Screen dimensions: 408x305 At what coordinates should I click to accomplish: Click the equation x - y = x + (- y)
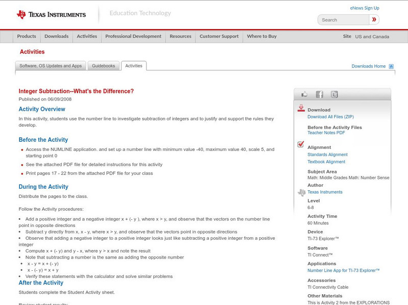click(x=43, y=264)
